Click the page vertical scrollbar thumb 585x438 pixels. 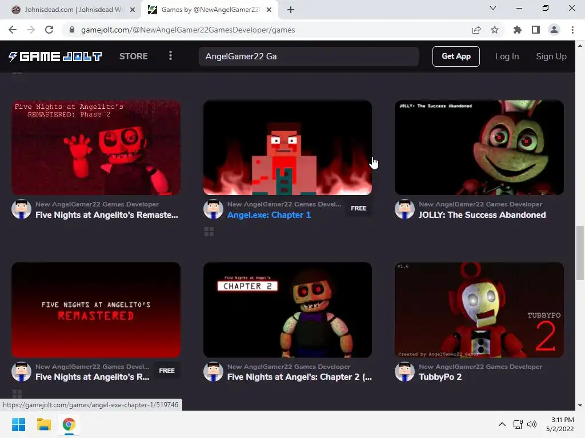[580, 253]
